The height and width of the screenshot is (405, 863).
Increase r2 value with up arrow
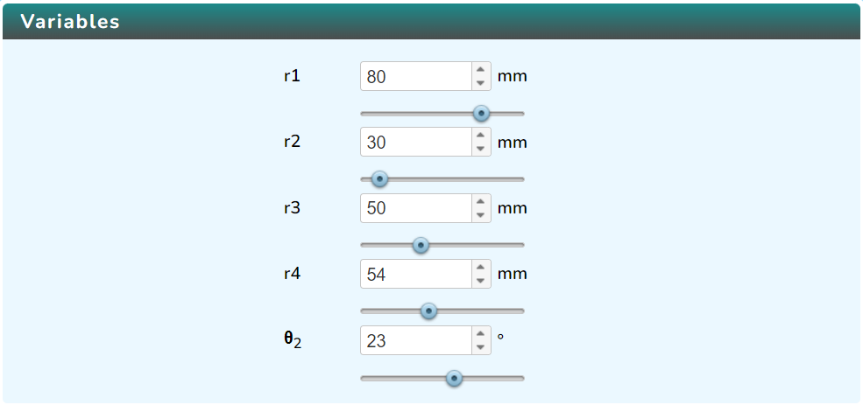(x=480, y=136)
